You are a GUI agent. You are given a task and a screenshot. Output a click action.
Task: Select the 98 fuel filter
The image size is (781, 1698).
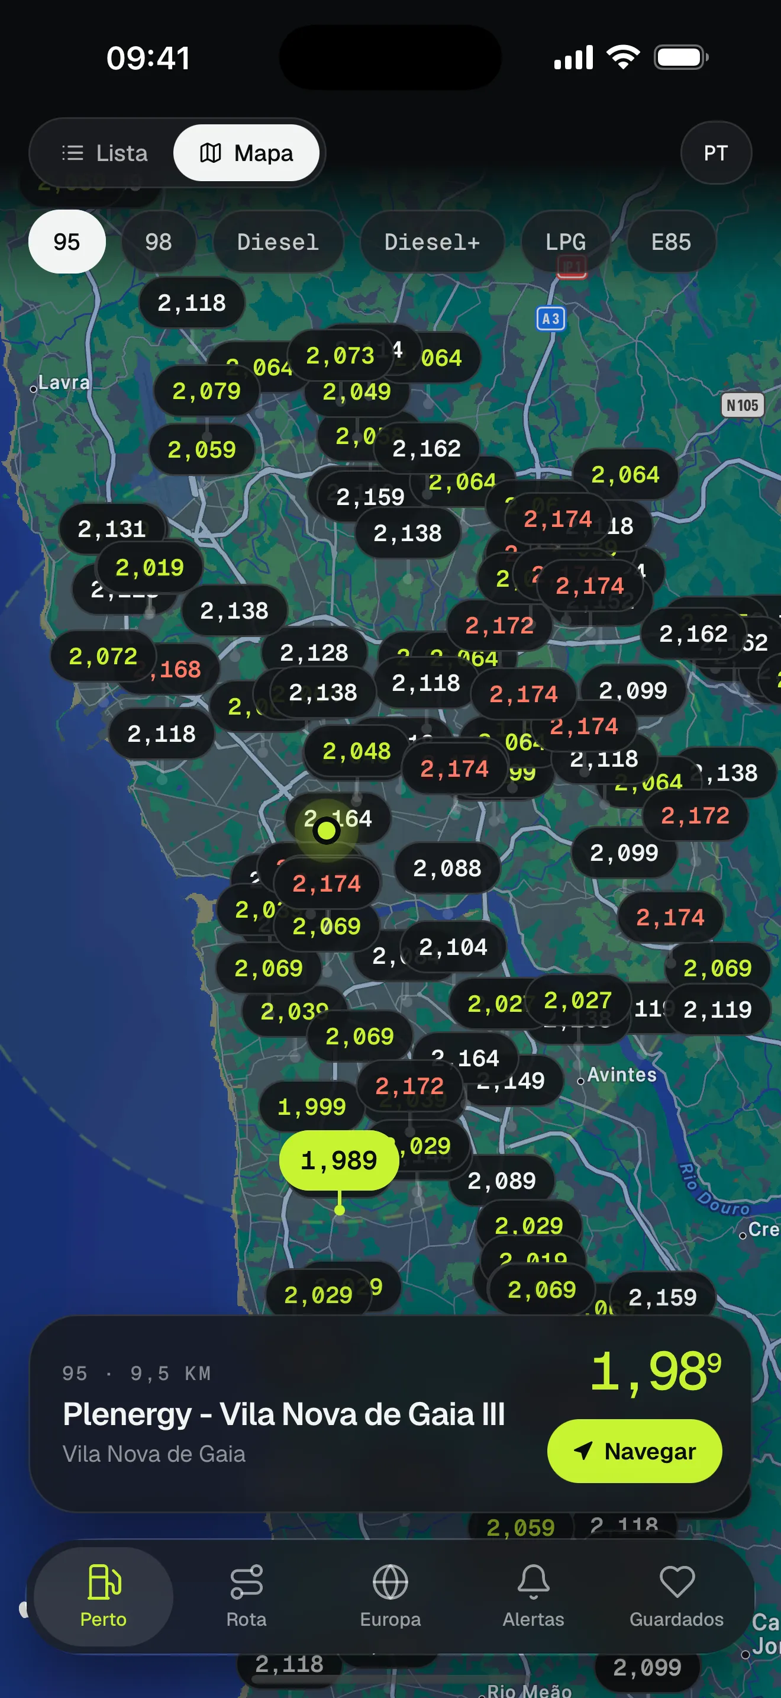pos(159,242)
